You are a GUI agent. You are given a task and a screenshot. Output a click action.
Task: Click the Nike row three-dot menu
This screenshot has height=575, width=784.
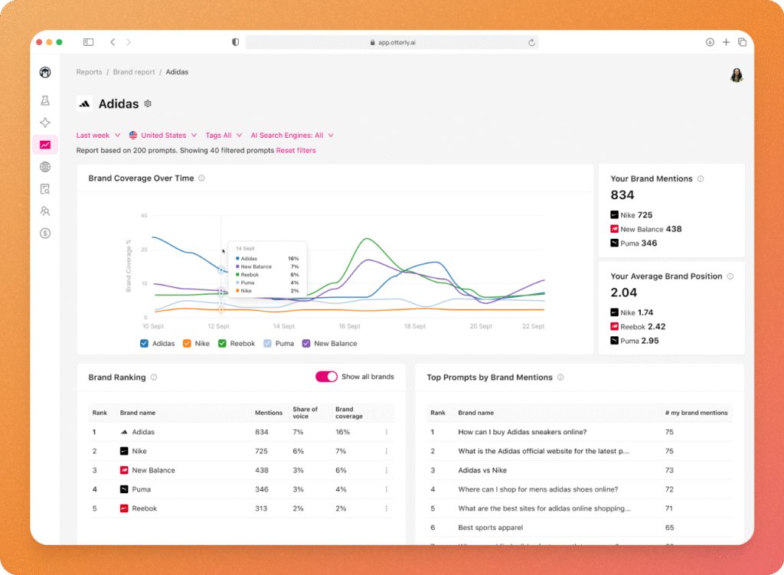coord(386,451)
